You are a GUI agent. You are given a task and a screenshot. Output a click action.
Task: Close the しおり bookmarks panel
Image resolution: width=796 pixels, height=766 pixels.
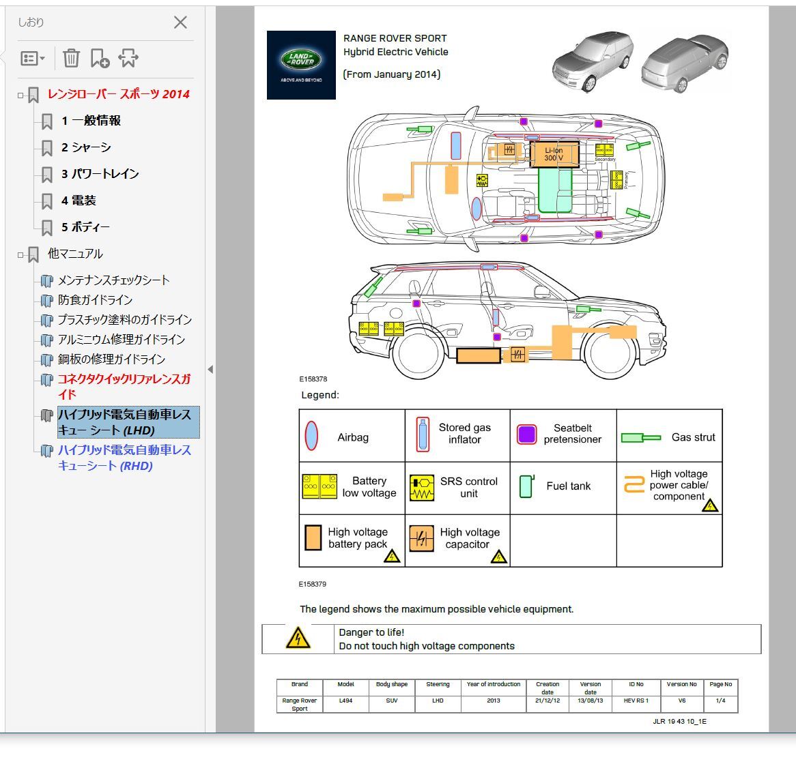[x=180, y=23]
